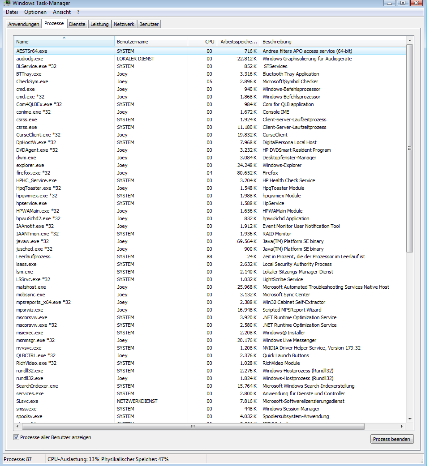Select the LSSrvc.exe *32 process

click(210, 279)
